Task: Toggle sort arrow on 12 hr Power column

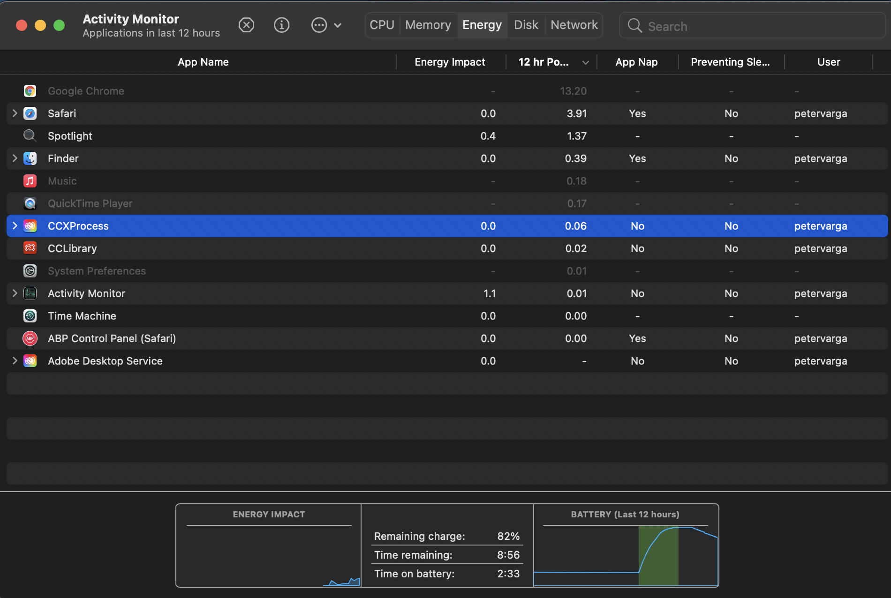Action: (x=586, y=62)
